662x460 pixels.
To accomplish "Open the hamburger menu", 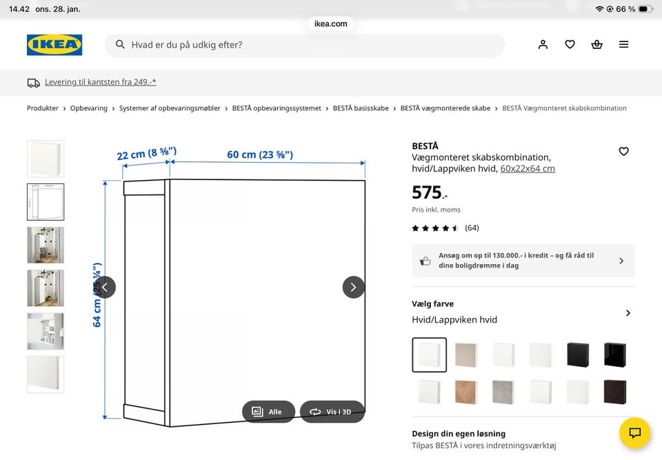I will (x=623, y=45).
